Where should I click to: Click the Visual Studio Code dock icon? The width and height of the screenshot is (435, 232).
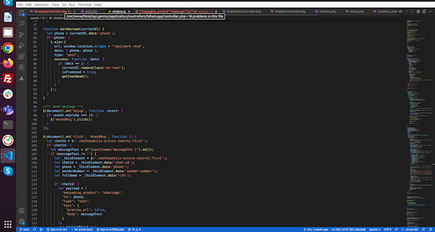tap(8, 155)
